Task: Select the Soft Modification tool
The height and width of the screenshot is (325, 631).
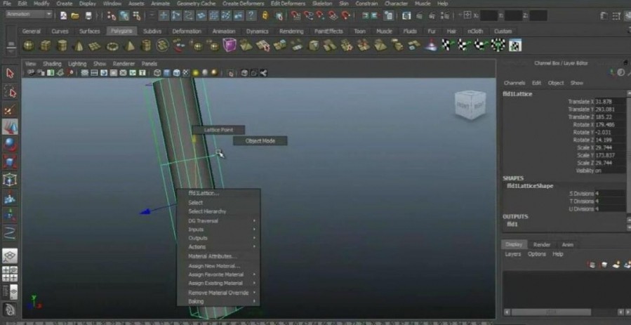Action: pos(10,197)
